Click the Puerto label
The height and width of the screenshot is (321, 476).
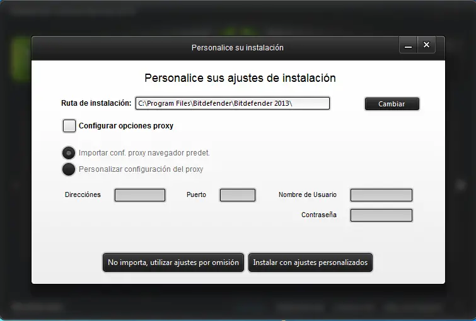pyautogui.click(x=197, y=194)
